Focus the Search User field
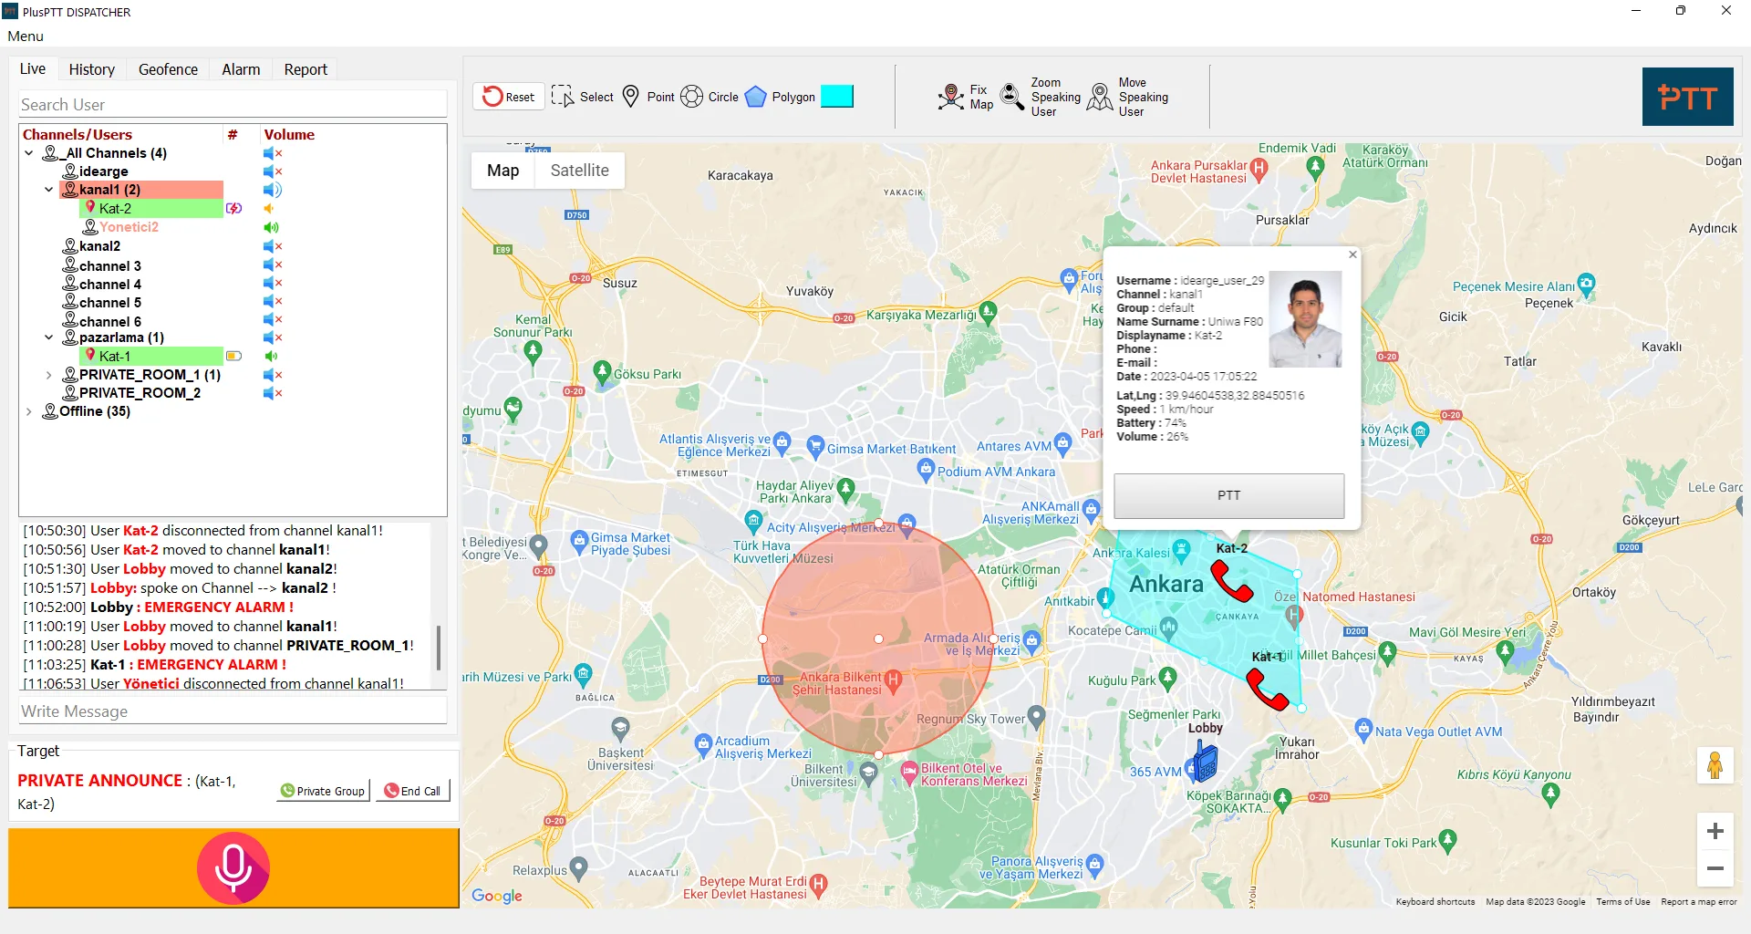Viewport: 1751px width, 934px height. tap(233, 104)
